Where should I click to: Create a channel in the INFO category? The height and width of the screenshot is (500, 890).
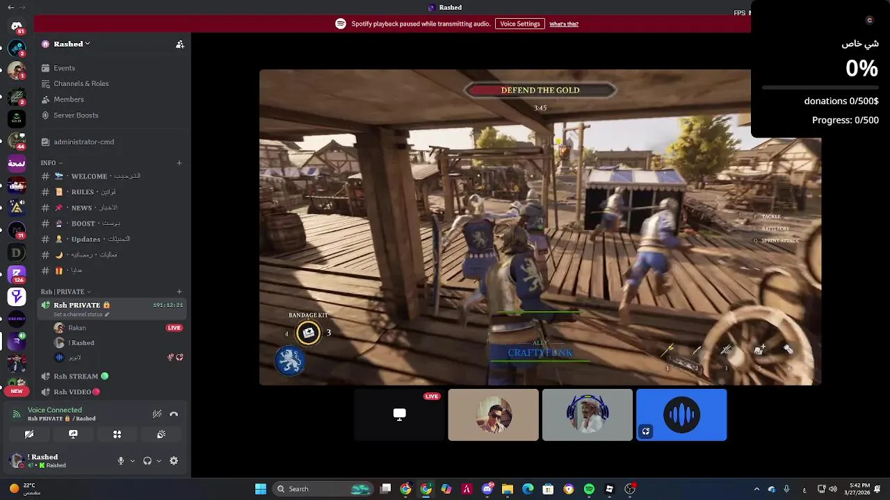point(179,162)
